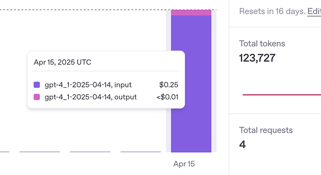
Task: Click the dashed budget limit line
Action: coord(108,10)
